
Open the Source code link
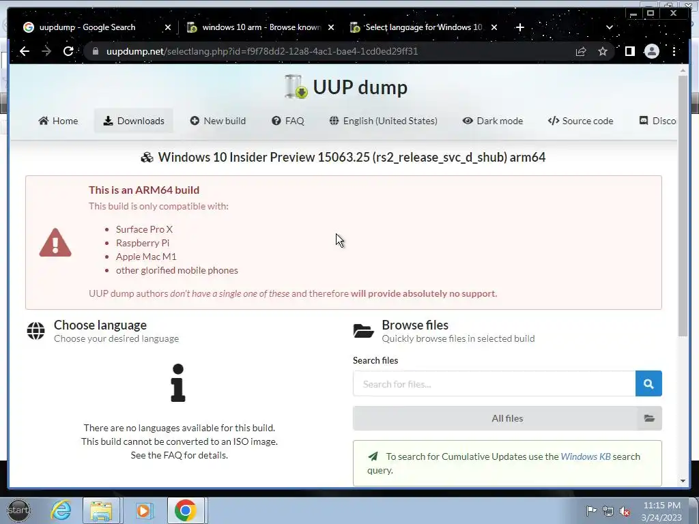tap(580, 121)
